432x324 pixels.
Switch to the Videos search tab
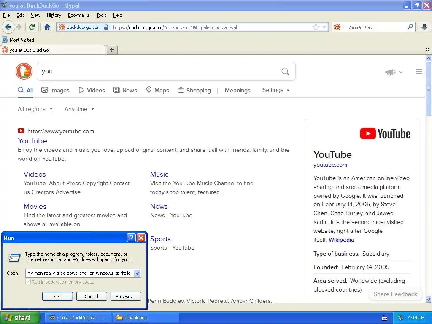coord(92,90)
